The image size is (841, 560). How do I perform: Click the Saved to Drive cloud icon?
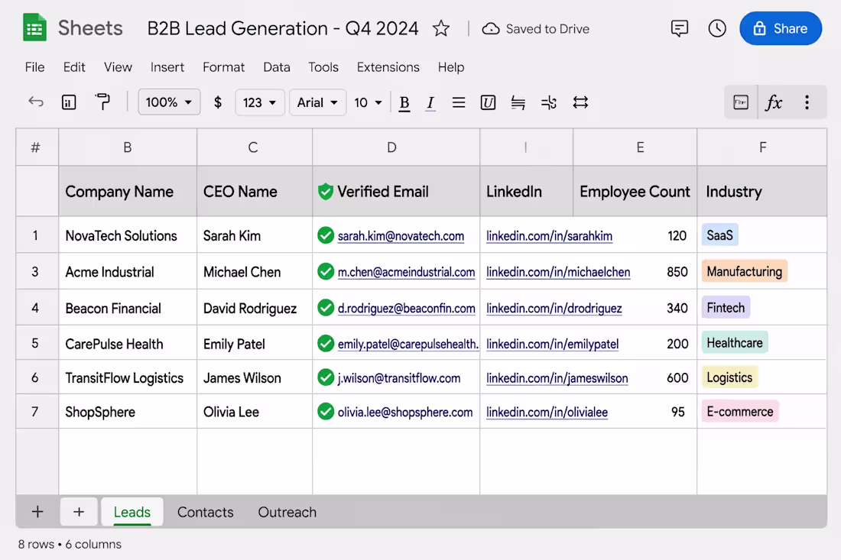point(490,29)
